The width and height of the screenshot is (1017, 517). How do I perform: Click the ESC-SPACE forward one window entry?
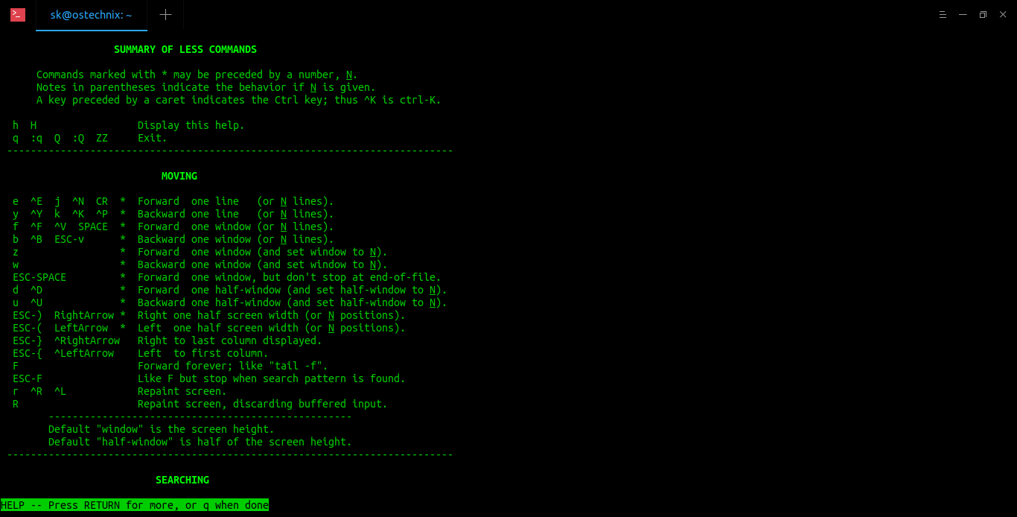(x=223, y=276)
